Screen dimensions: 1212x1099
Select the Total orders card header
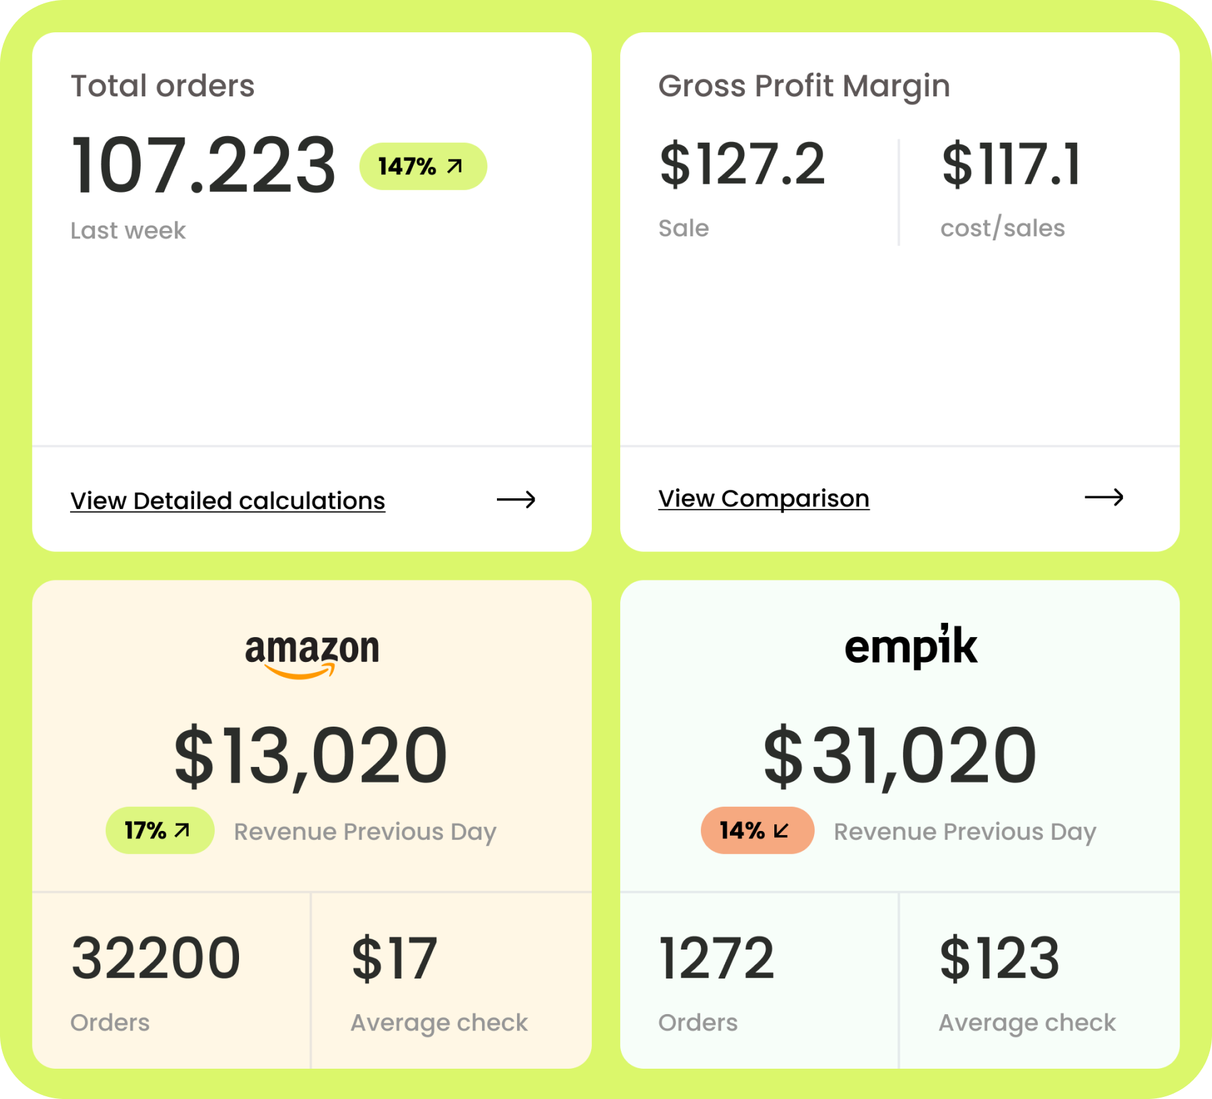point(163,86)
